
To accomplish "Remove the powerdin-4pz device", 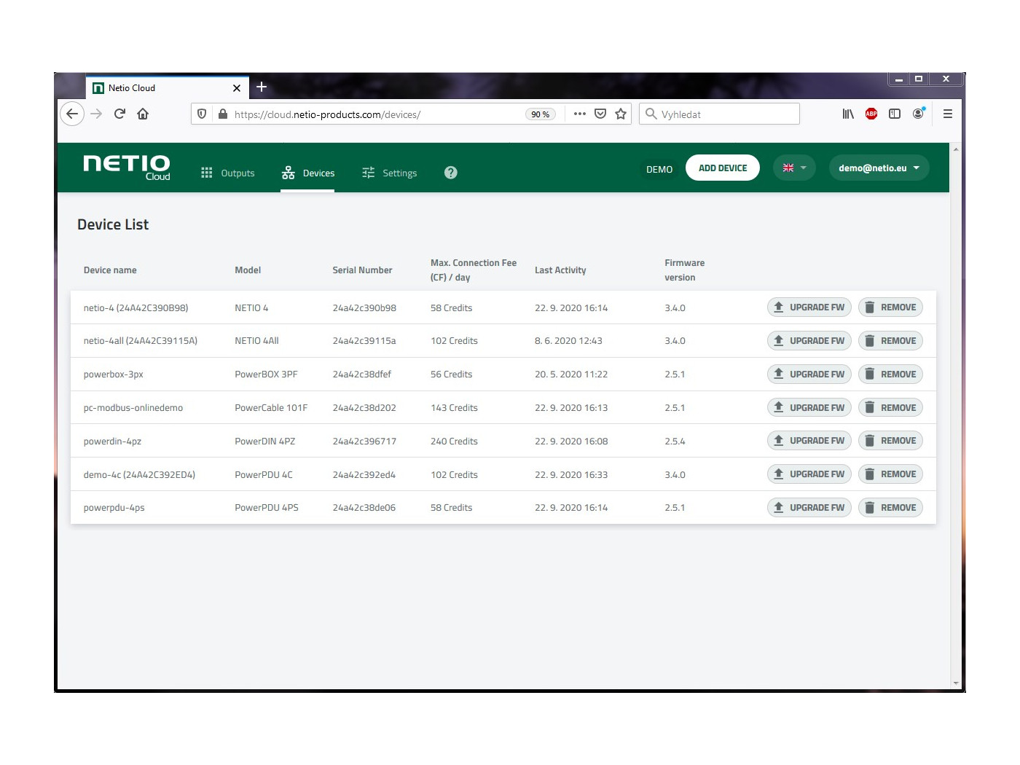I will 890,441.
